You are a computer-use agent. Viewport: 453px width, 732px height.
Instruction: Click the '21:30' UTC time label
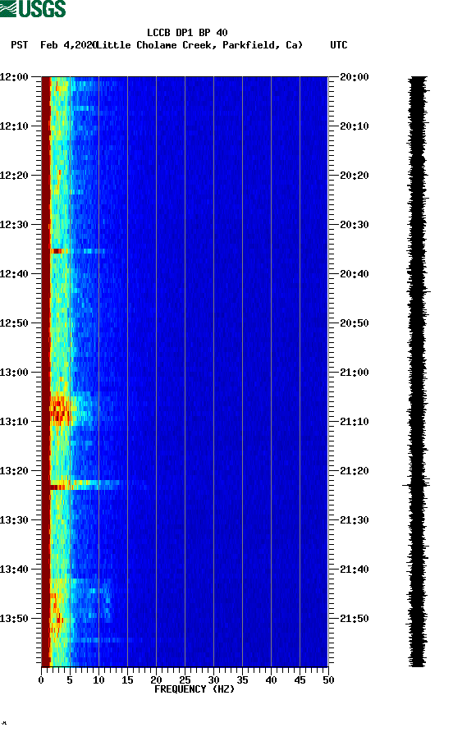point(355,520)
